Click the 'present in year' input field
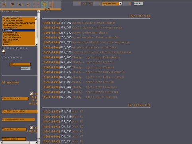192x144 pixels. click(20, 64)
